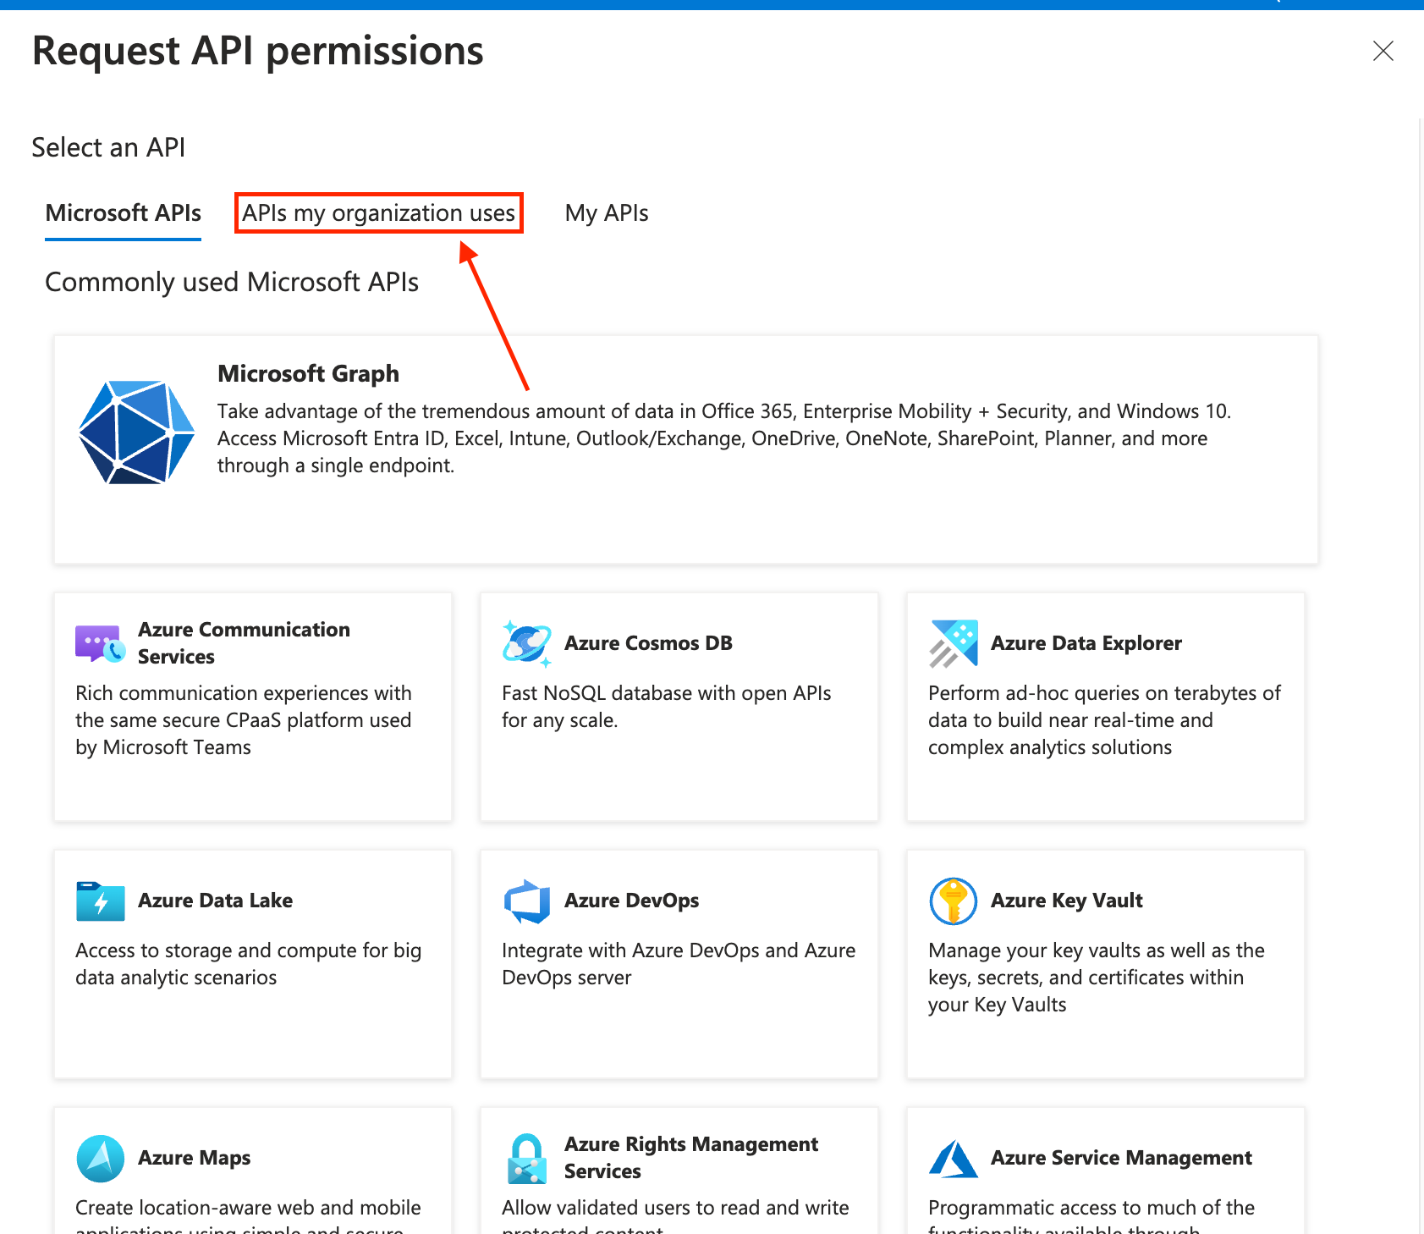Open the Azure Communication Services title
The height and width of the screenshot is (1234, 1424).
coord(244,643)
